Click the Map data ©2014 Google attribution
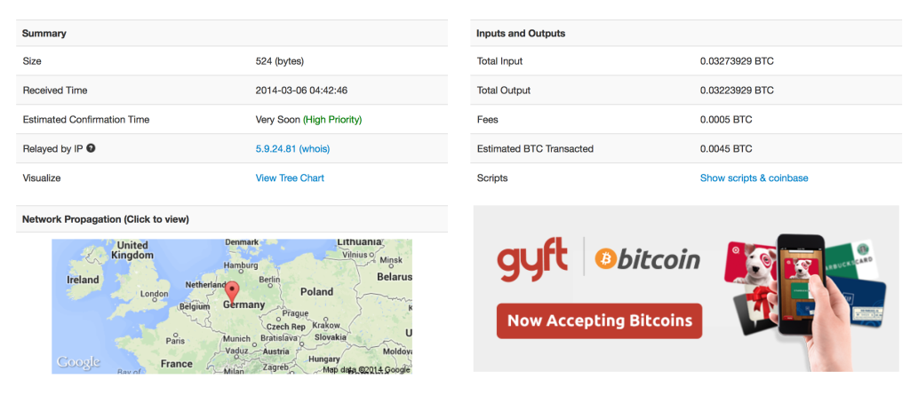This screenshot has width=910, height=395. click(366, 369)
